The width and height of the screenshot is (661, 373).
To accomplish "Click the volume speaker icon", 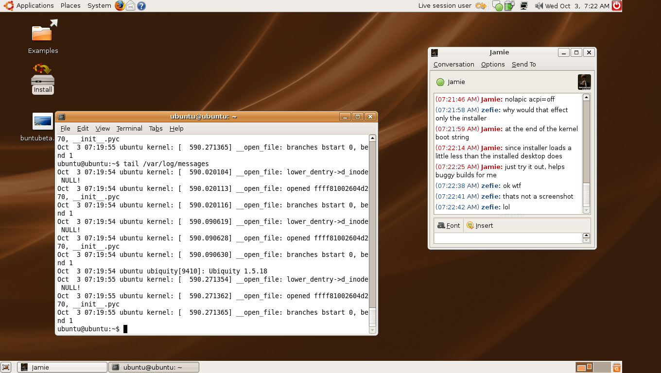I will [x=539, y=6].
